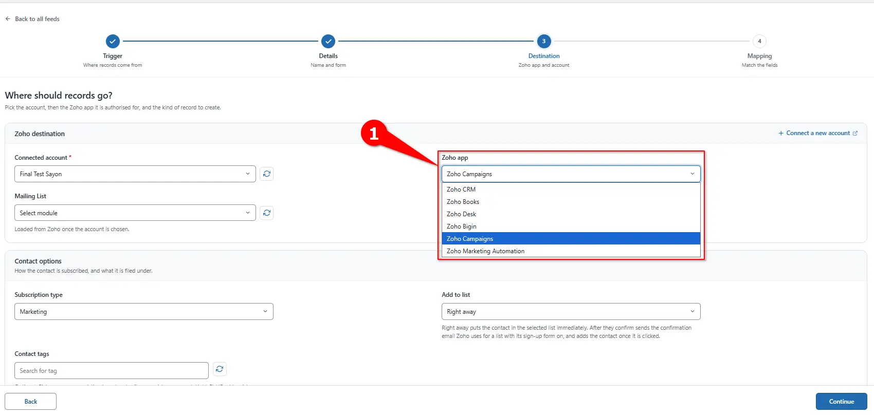Viewport: 874px width, 416px height.
Task: Choose Zoho Desk option
Action: (571, 214)
